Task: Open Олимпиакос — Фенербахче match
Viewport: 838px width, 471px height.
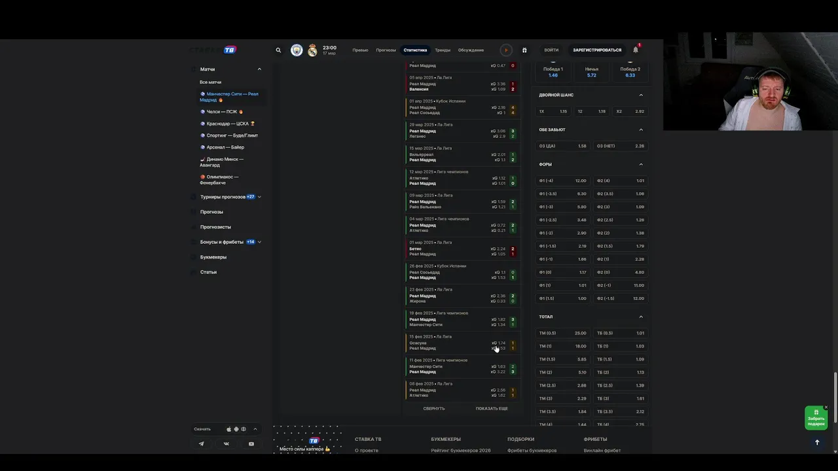Action: (x=219, y=180)
